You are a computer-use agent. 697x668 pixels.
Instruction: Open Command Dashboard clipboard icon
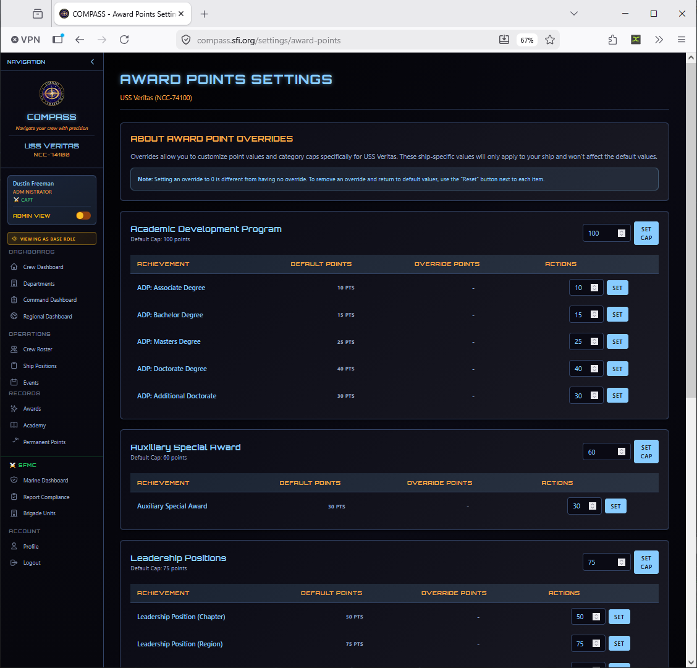click(14, 300)
